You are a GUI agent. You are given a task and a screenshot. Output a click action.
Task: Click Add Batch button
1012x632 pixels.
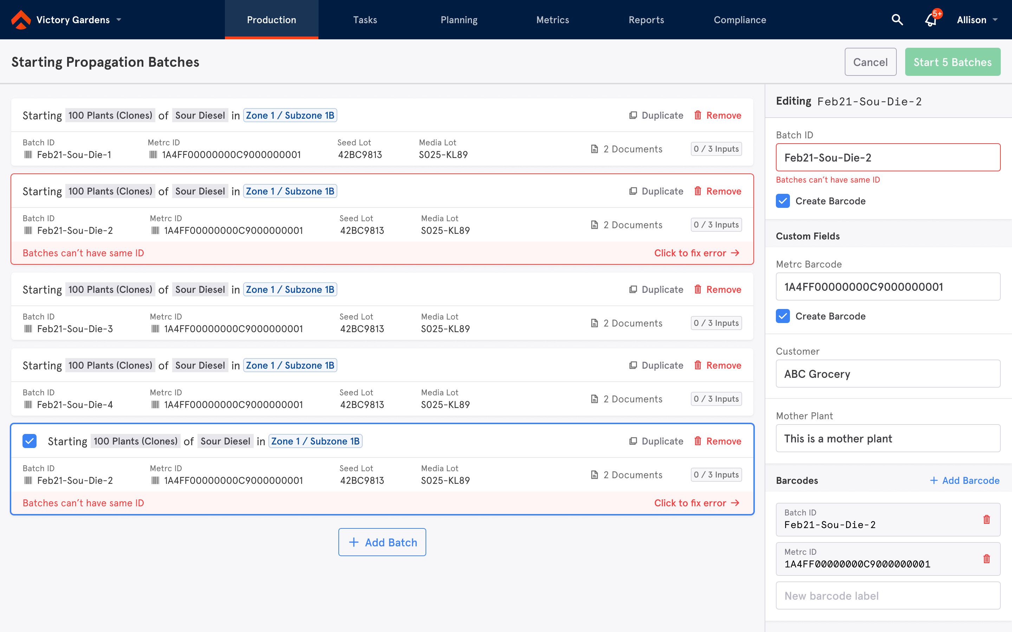tap(382, 542)
